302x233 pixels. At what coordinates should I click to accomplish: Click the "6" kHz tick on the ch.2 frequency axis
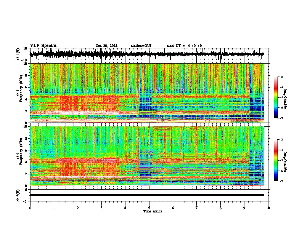(27, 150)
